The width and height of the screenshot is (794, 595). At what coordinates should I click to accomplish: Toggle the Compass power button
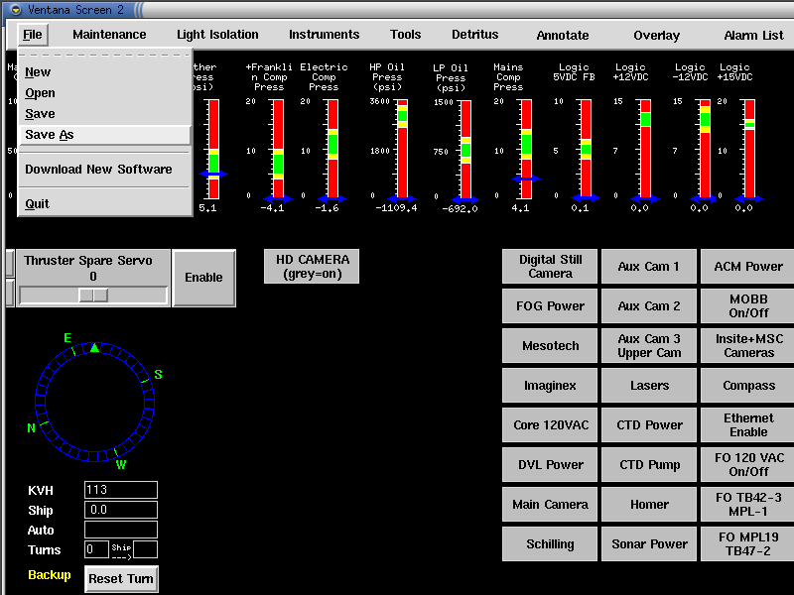[748, 385]
